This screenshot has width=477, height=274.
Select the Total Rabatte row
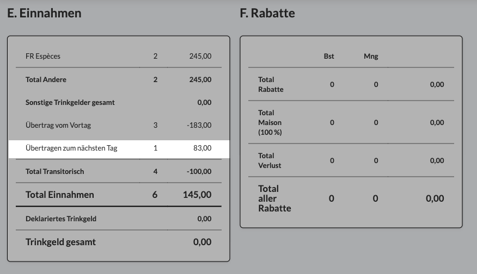[x=351, y=84]
